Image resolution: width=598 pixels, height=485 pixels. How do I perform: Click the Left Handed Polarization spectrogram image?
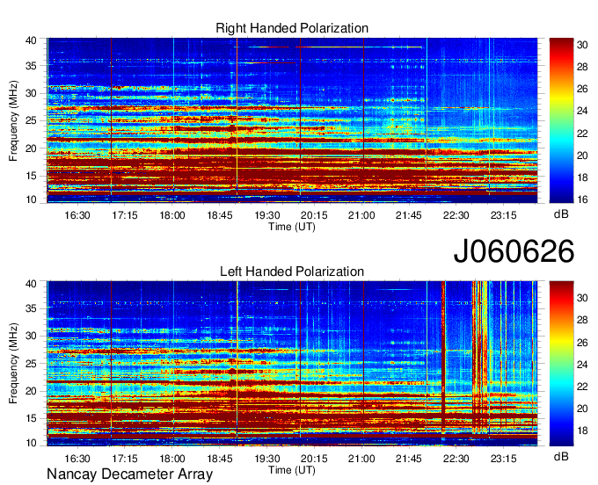(x=292, y=364)
